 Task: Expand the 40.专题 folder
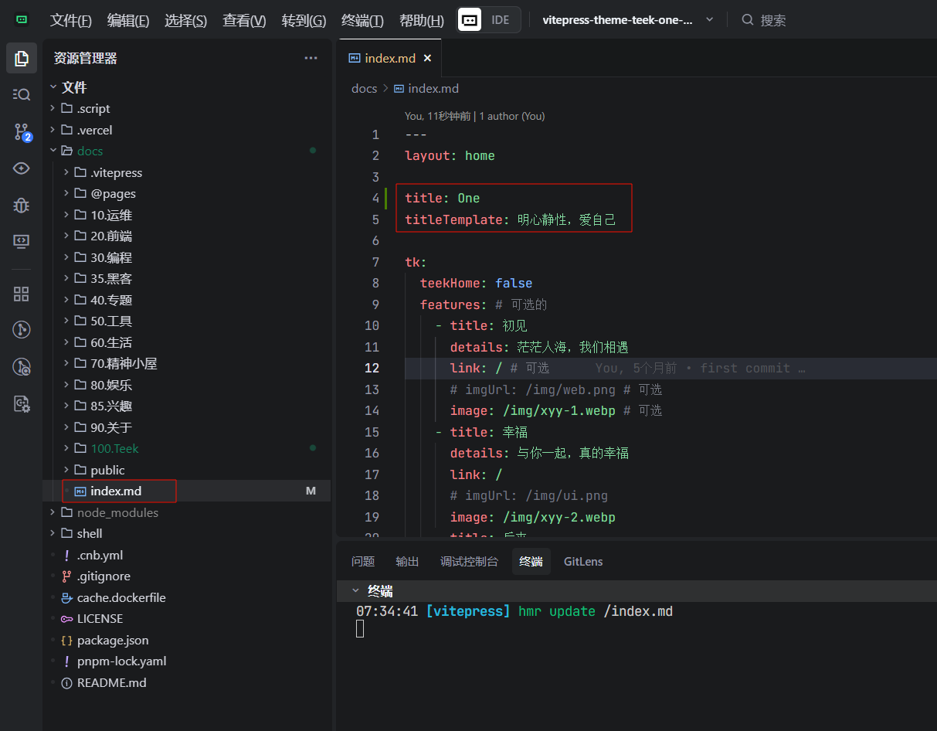[x=187, y=300]
